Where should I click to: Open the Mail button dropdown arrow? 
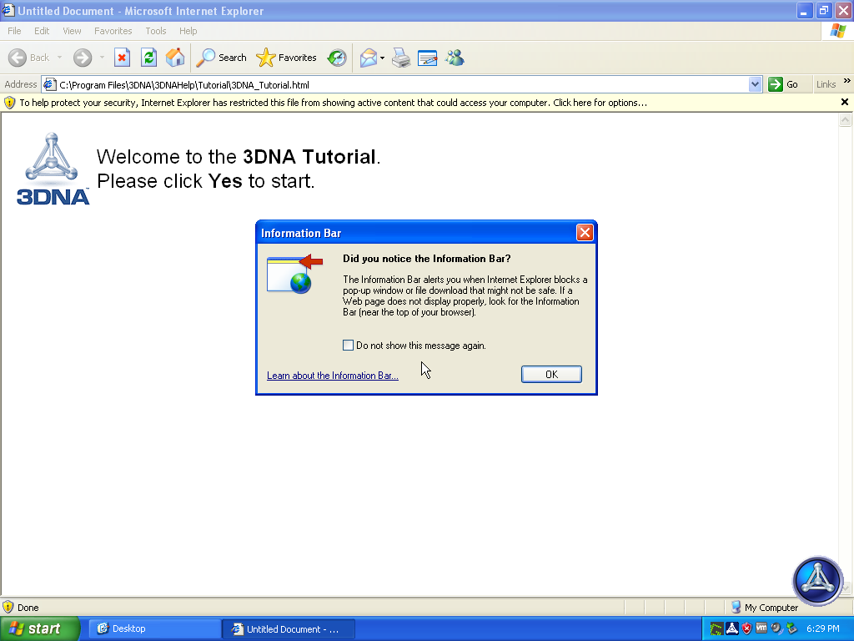(x=382, y=58)
